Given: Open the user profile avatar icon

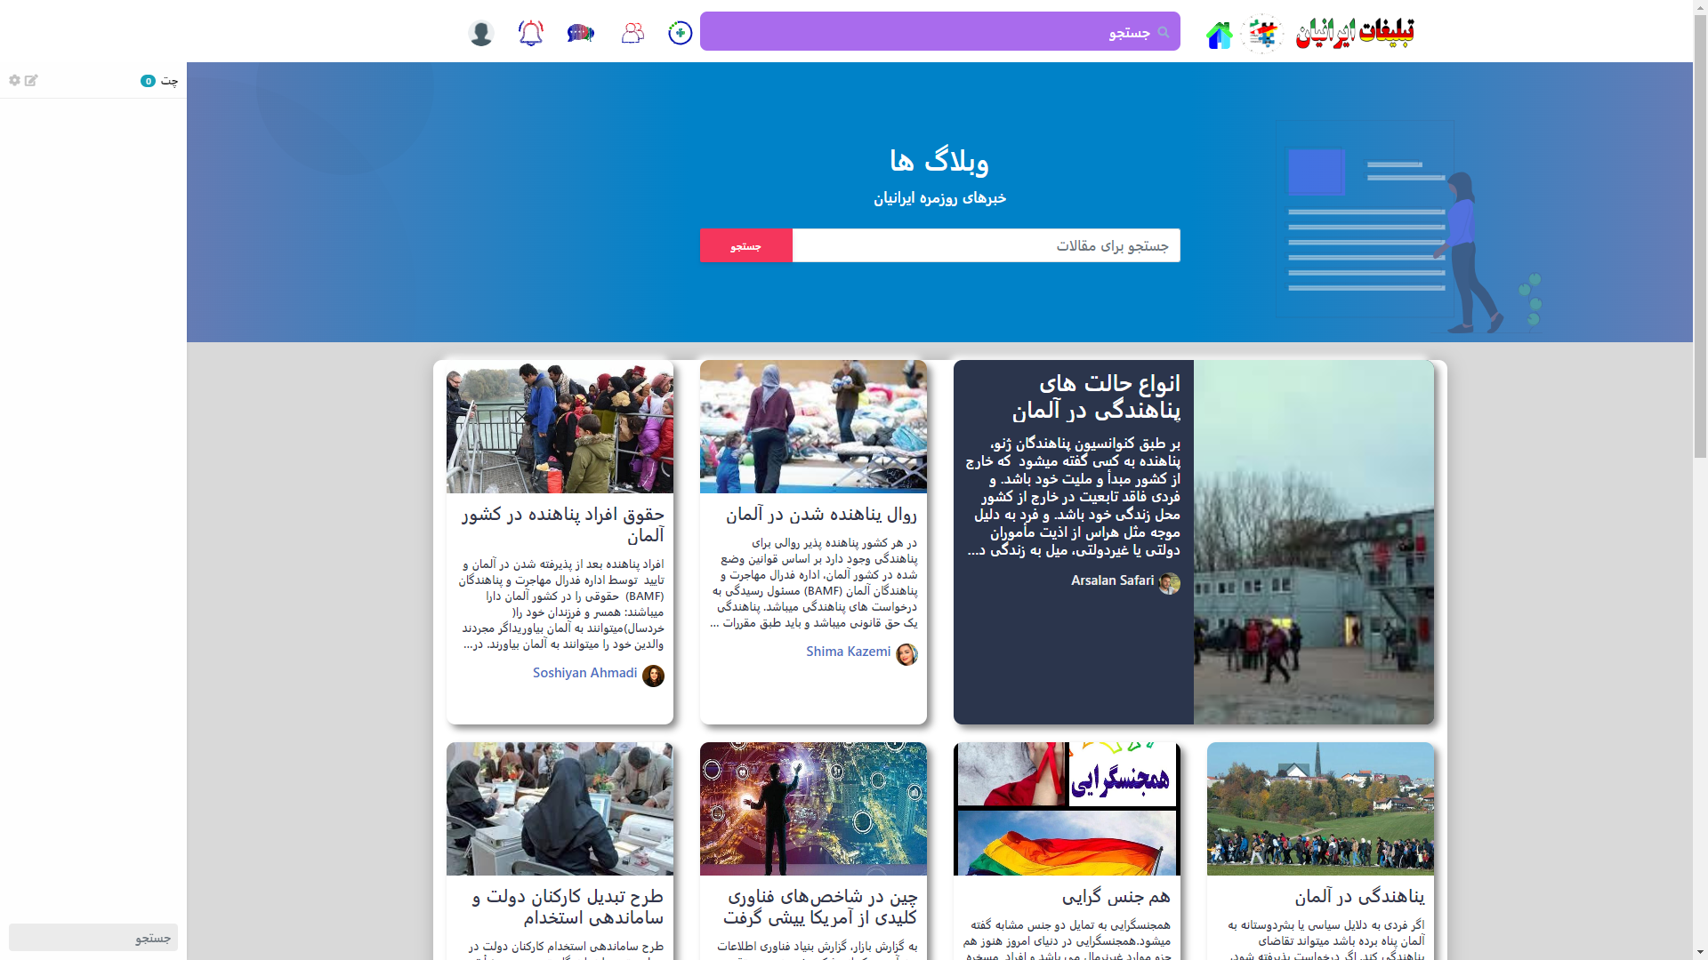Looking at the screenshot, I should (481, 33).
